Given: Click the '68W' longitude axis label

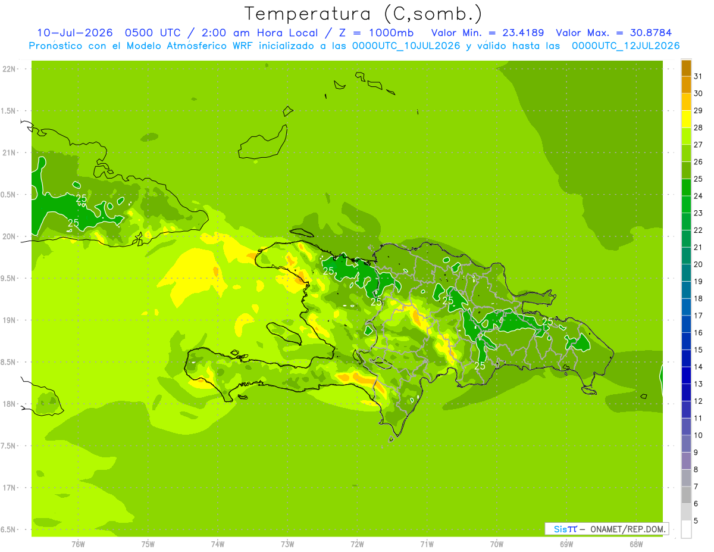Looking at the screenshot, I should click(x=636, y=544).
